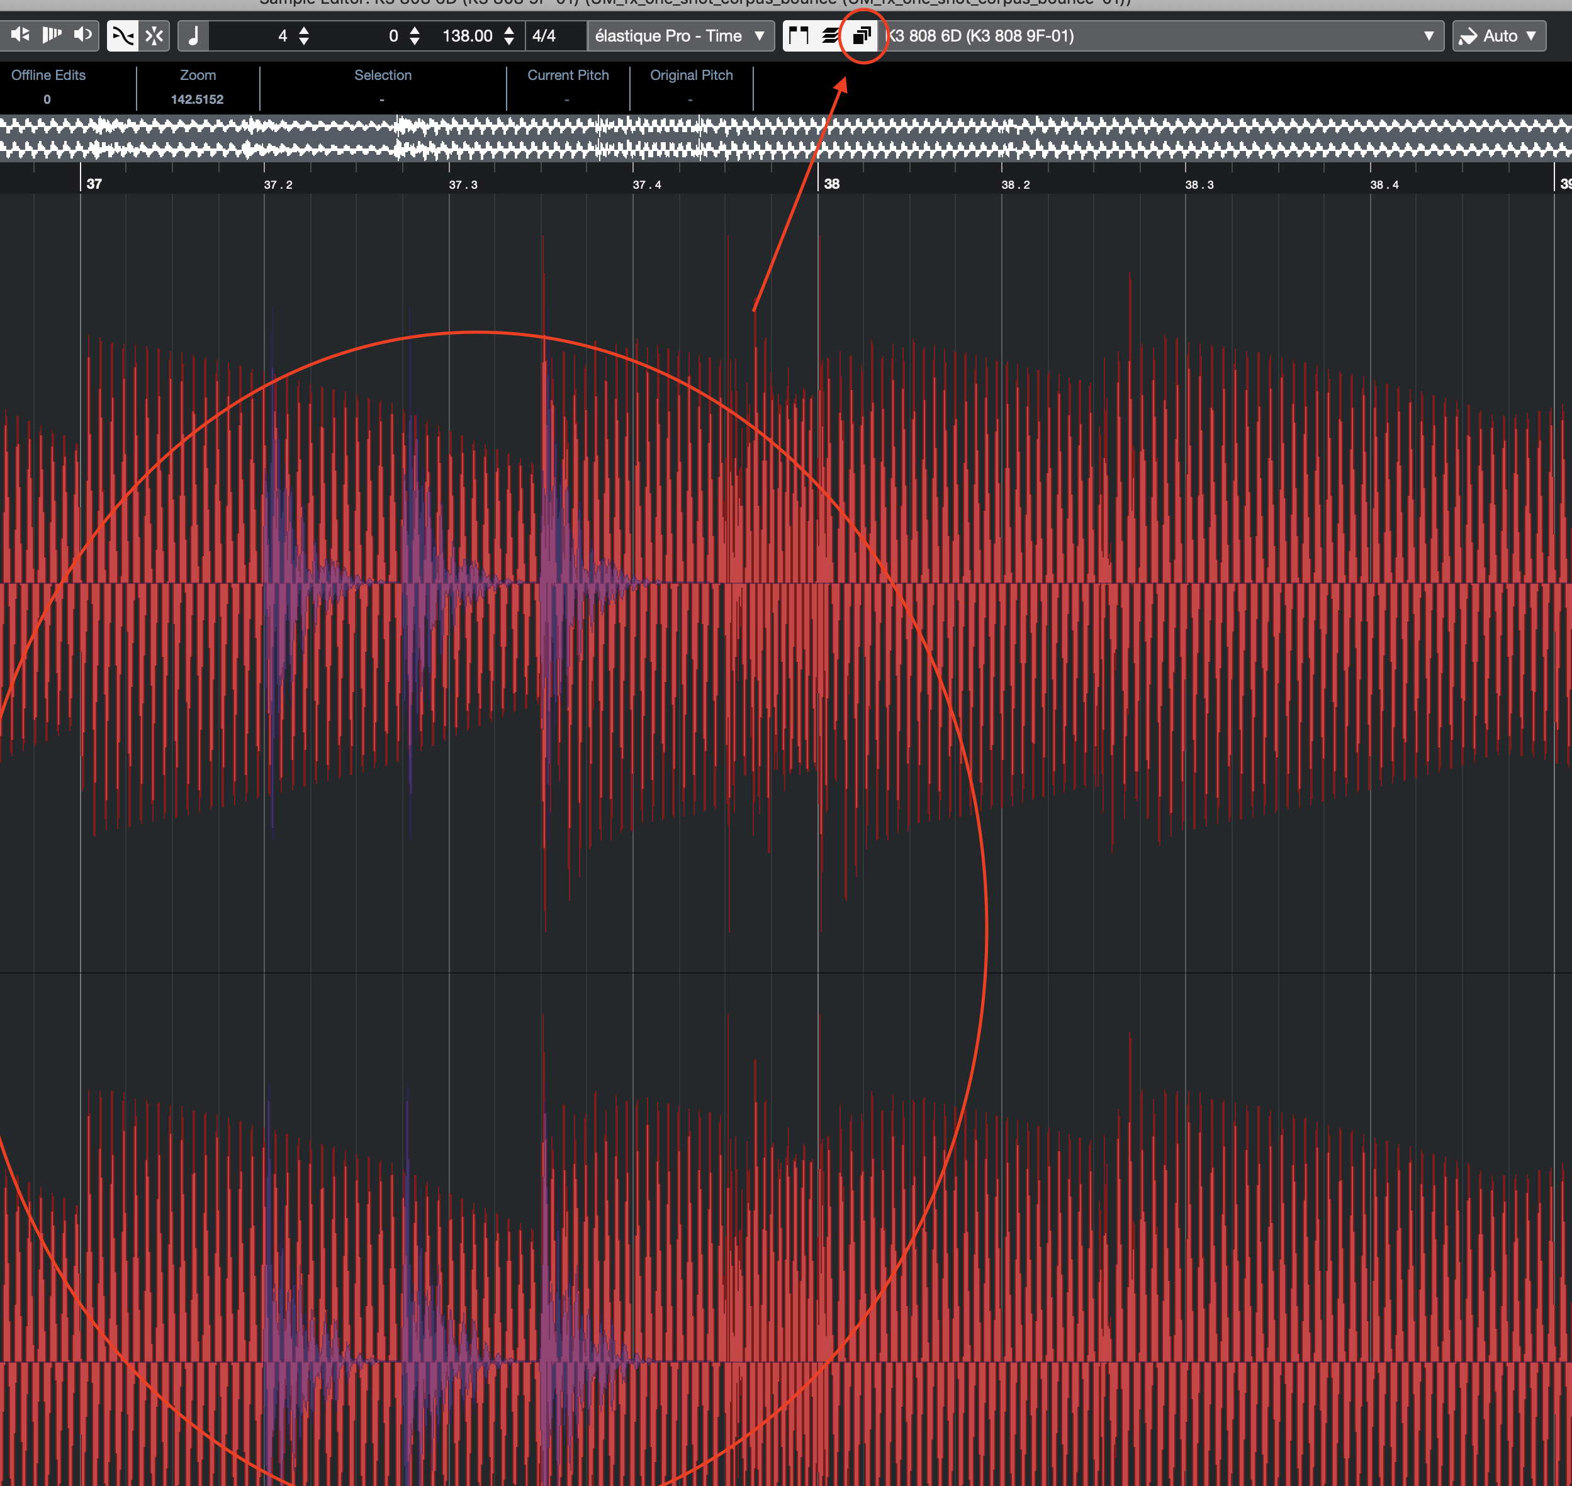
Task: Toggle the Snap to Zero Crossing button
Action: (123, 36)
